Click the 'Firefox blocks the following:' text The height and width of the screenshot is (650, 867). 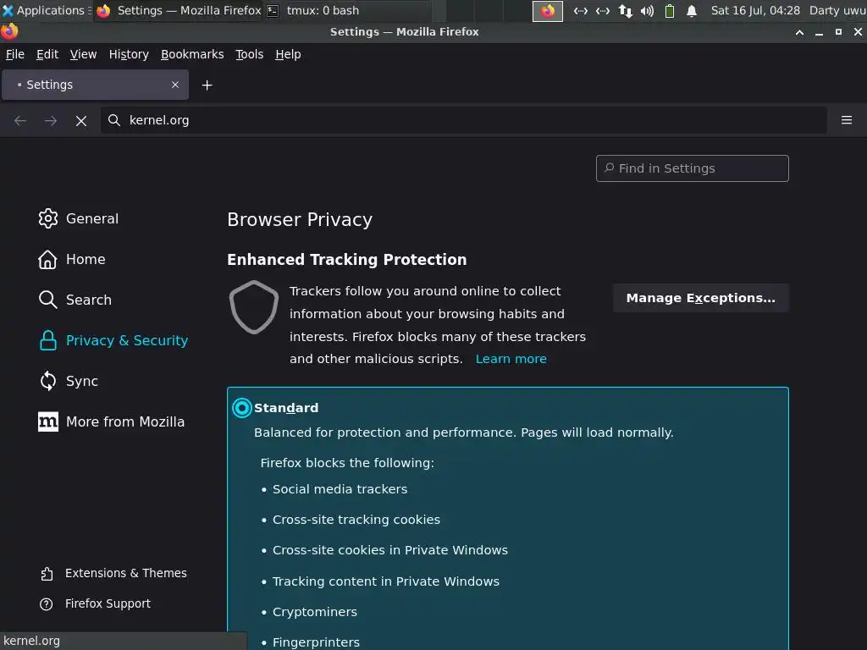[347, 463]
